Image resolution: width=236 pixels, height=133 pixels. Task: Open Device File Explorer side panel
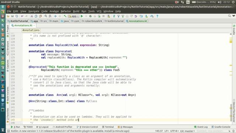click(234, 110)
